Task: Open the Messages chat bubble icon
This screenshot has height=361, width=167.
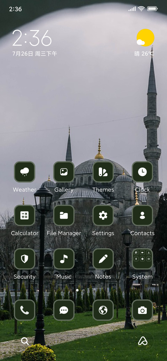Action: tap(64, 310)
